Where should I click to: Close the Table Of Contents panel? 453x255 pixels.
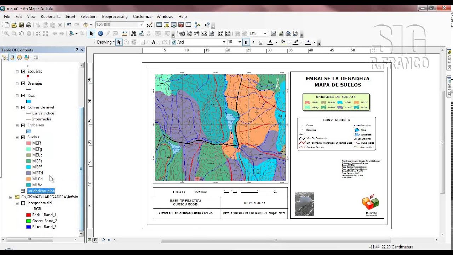point(82,50)
